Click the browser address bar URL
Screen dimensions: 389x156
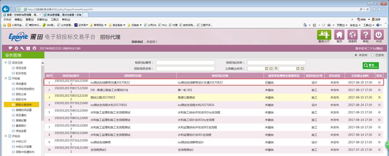61,9
